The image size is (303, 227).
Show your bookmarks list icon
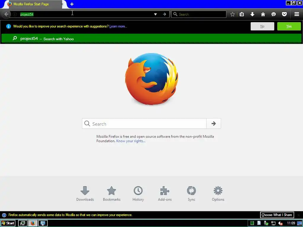click(x=242, y=14)
